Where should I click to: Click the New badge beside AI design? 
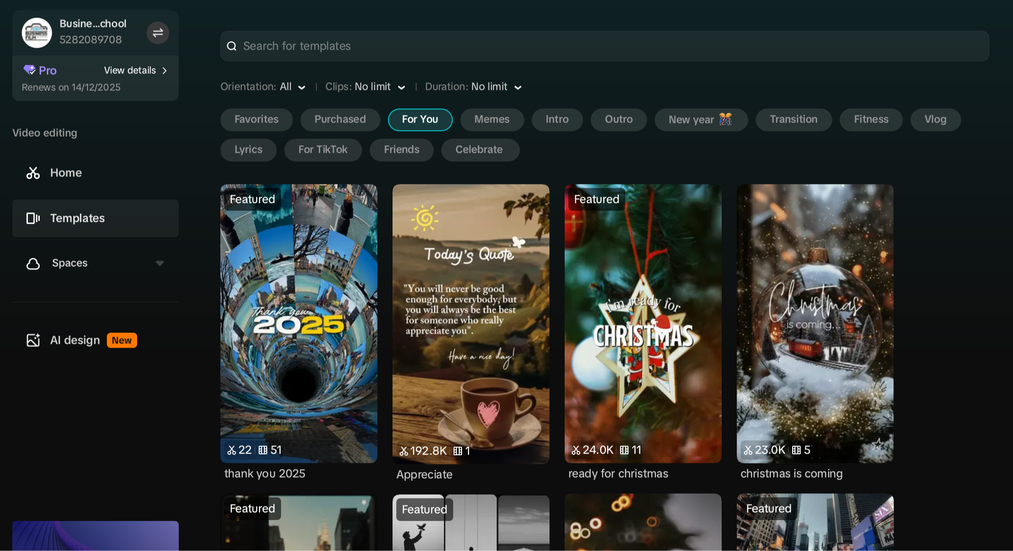tap(122, 341)
